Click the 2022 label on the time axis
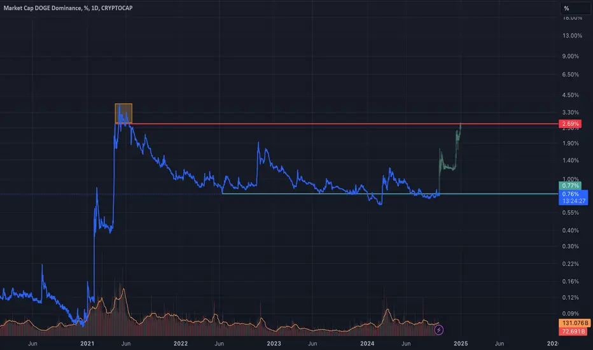The image size is (593, 350). click(x=181, y=344)
